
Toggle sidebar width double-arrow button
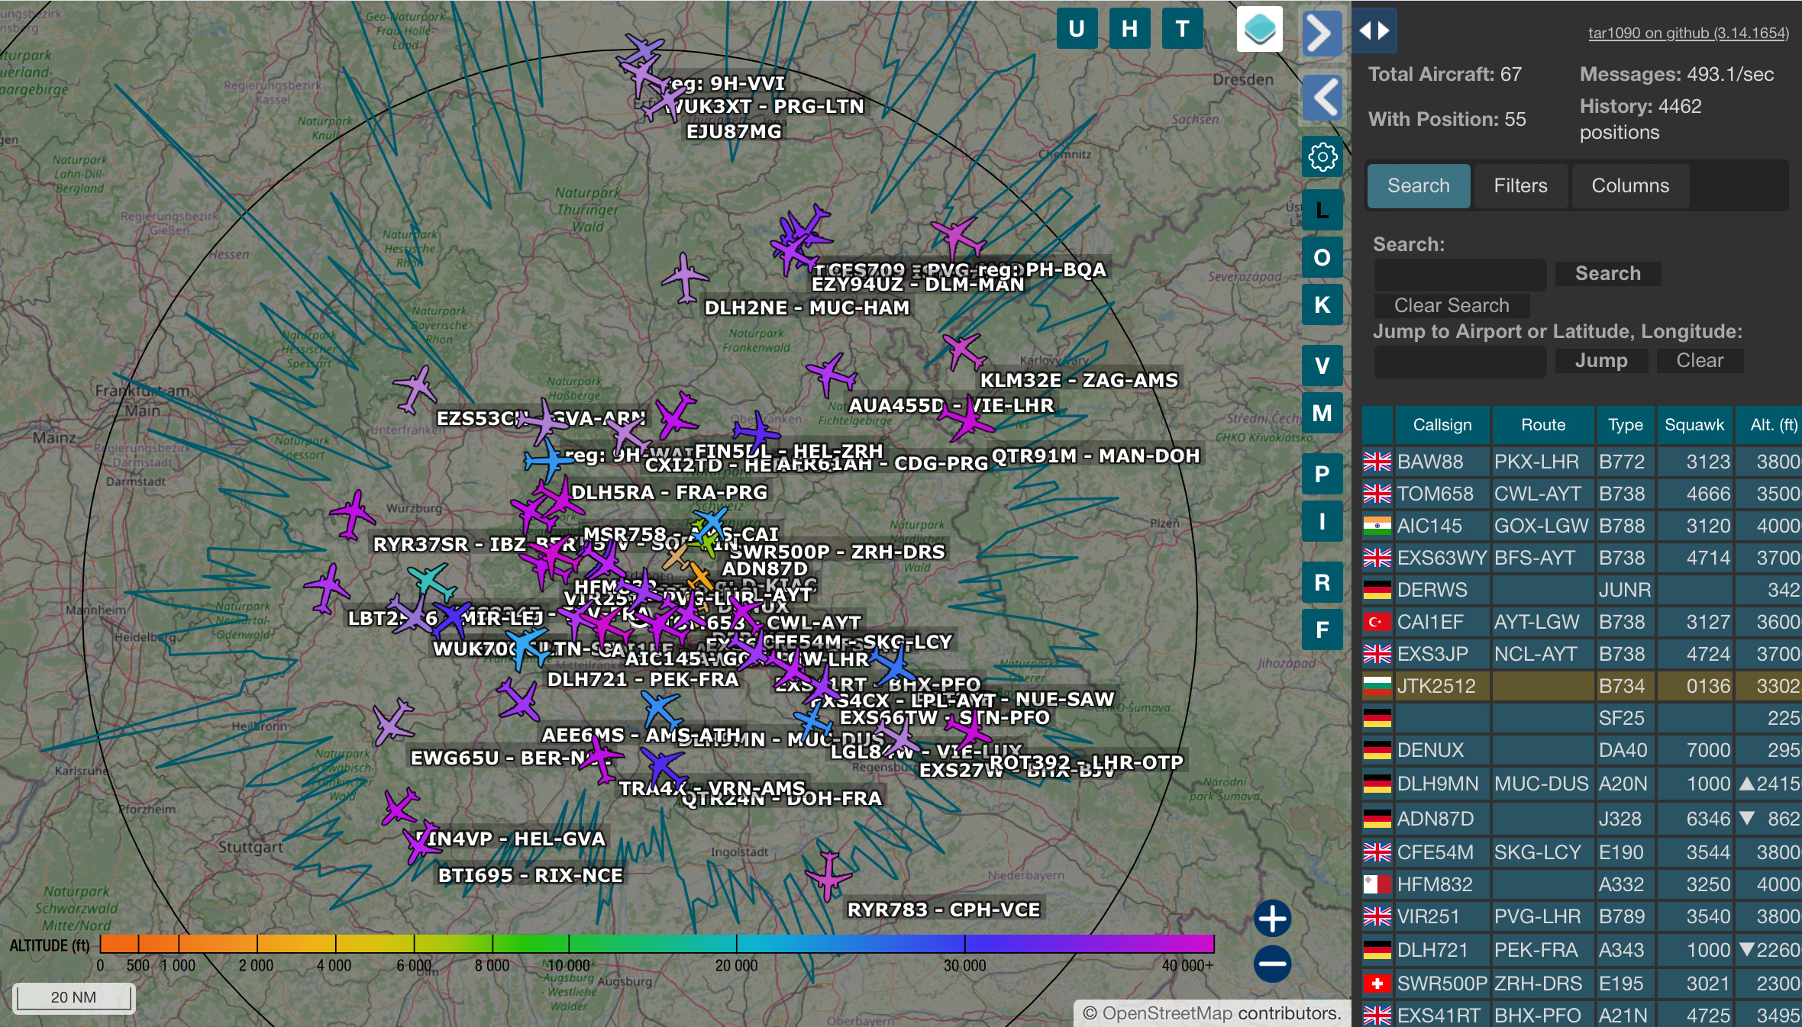pos(1374,31)
